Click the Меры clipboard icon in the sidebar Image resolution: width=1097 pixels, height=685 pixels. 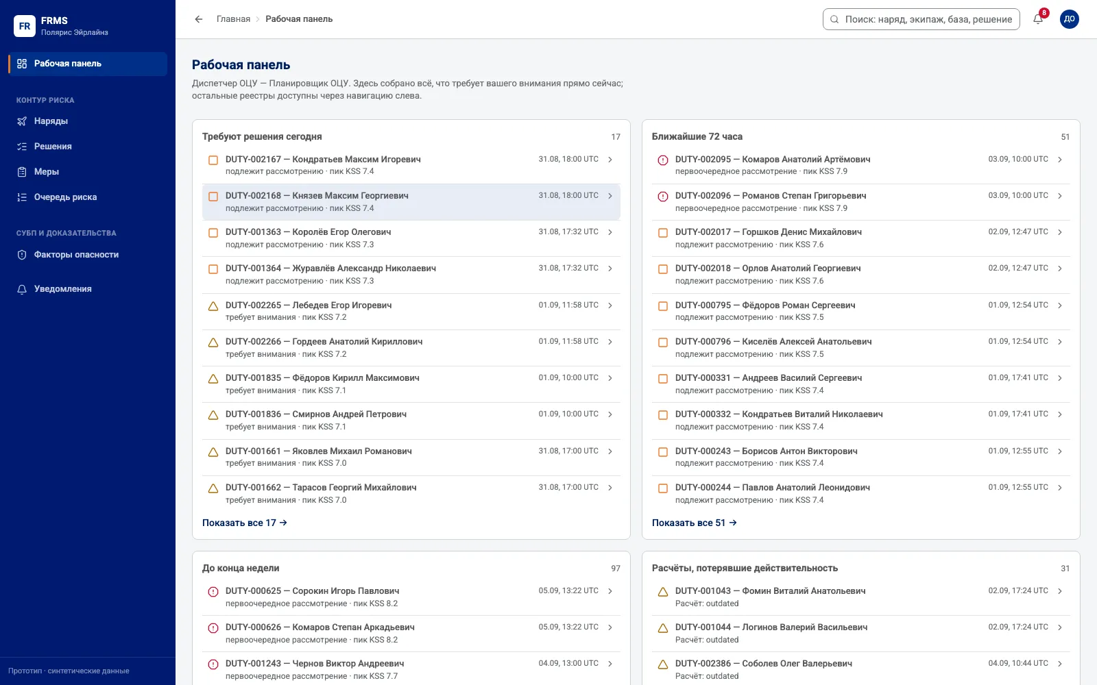[x=22, y=172]
